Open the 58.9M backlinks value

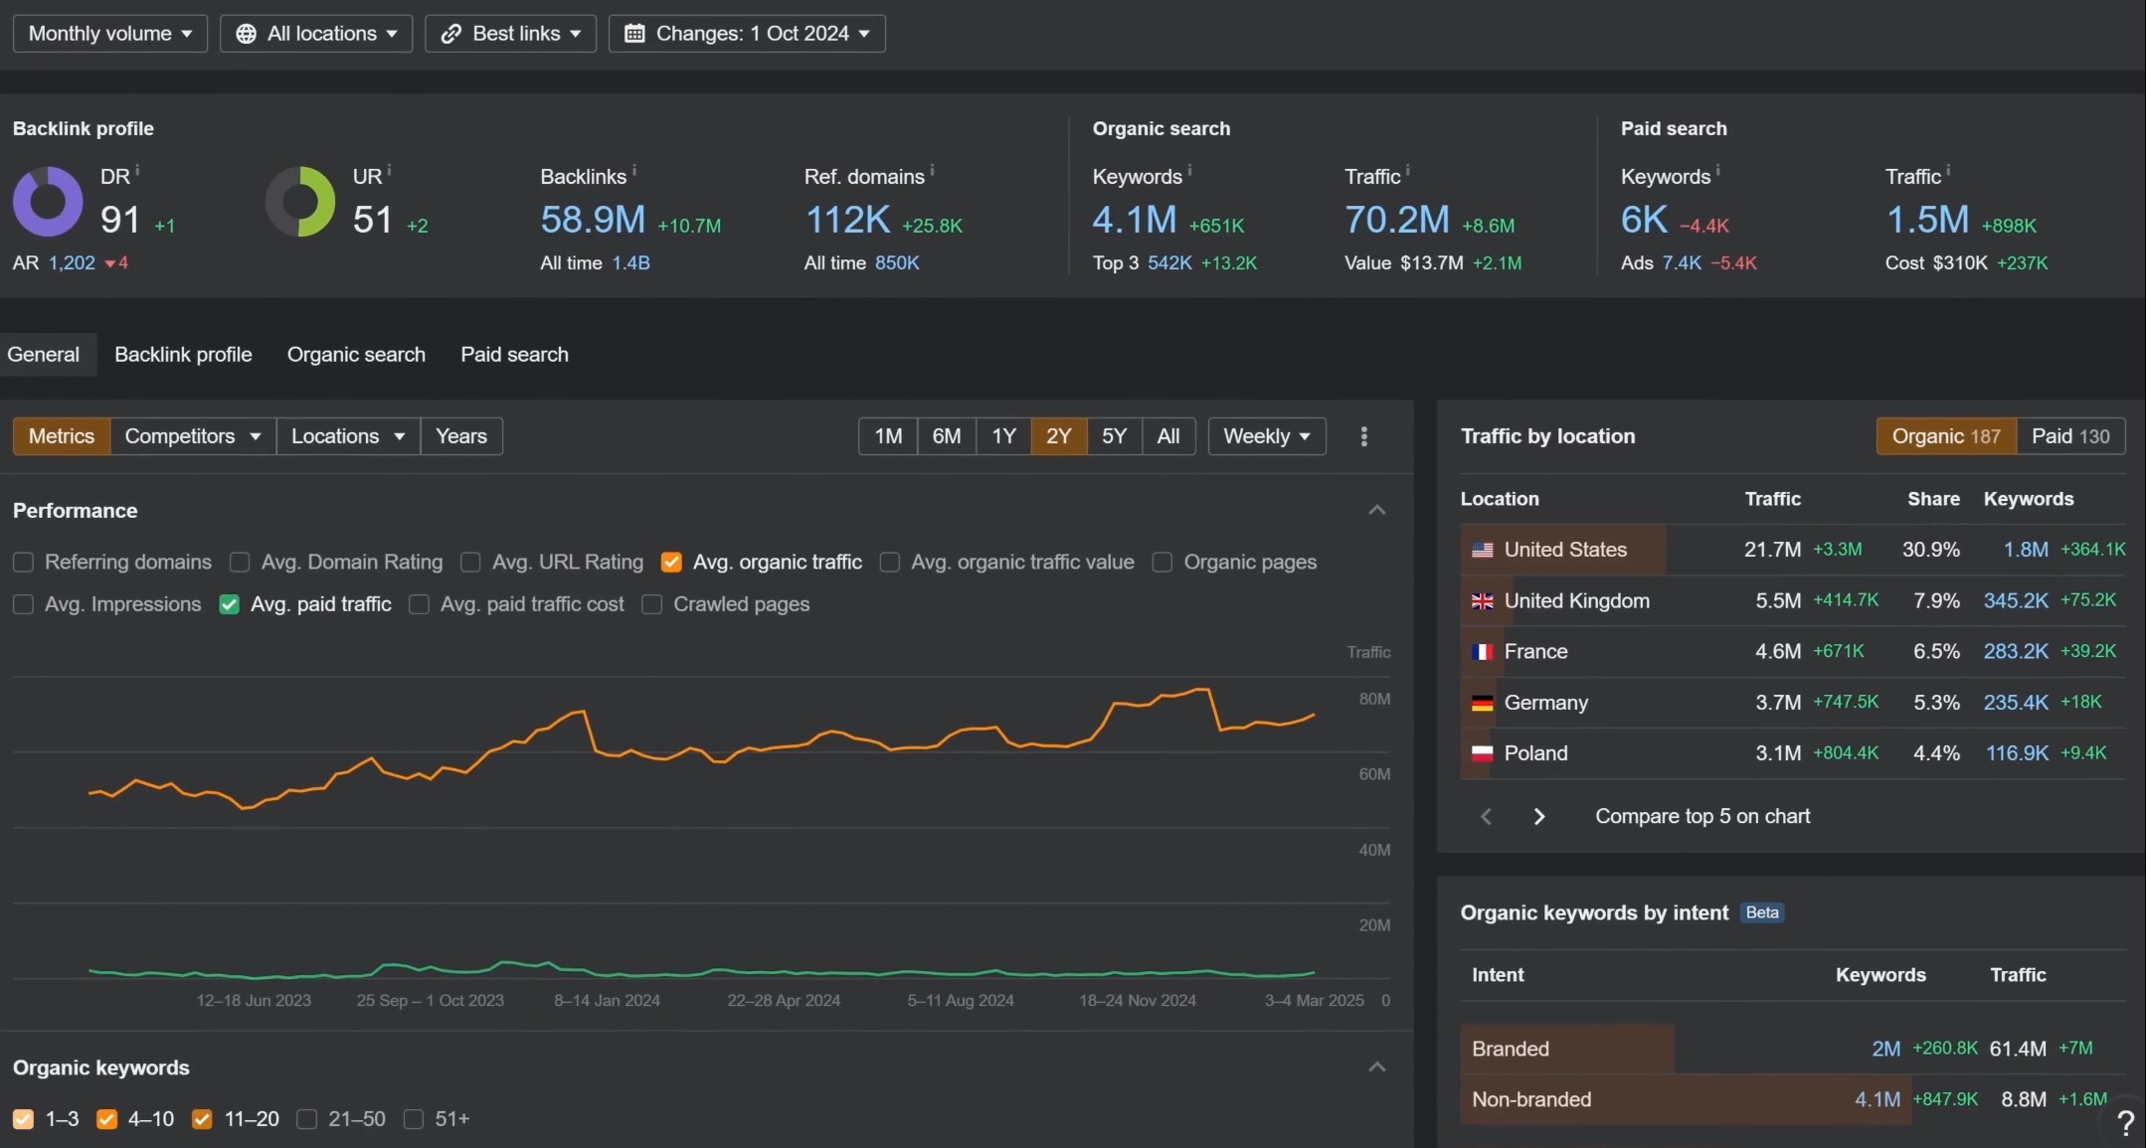[593, 220]
